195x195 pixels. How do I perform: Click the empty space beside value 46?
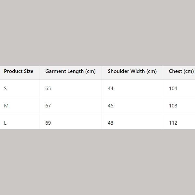(138, 106)
